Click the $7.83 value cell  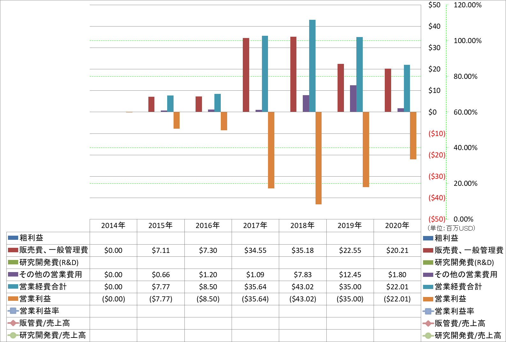coord(302,275)
